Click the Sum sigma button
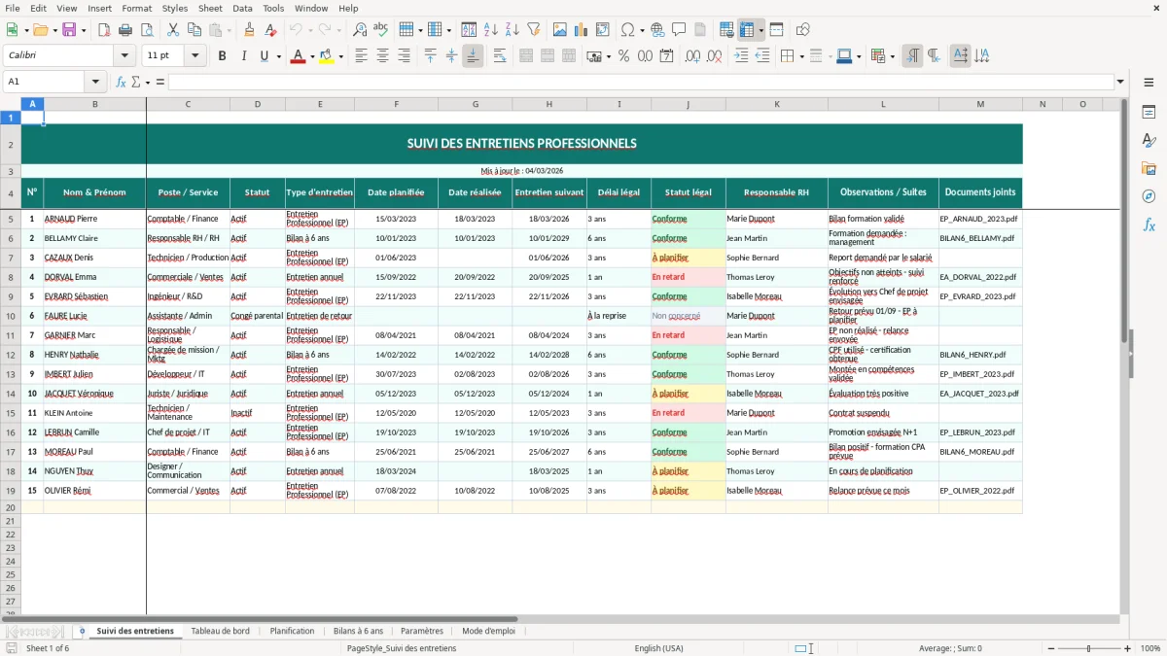 [x=135, y=82]
